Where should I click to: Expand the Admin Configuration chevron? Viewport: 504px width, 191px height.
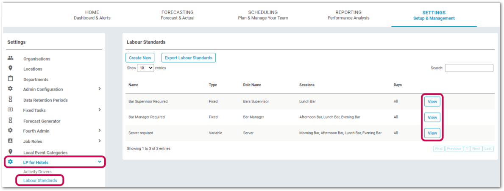tap(100, 89)
